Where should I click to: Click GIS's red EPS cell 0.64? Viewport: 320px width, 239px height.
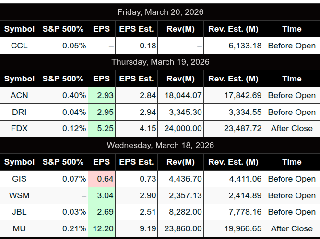[102, 179]
